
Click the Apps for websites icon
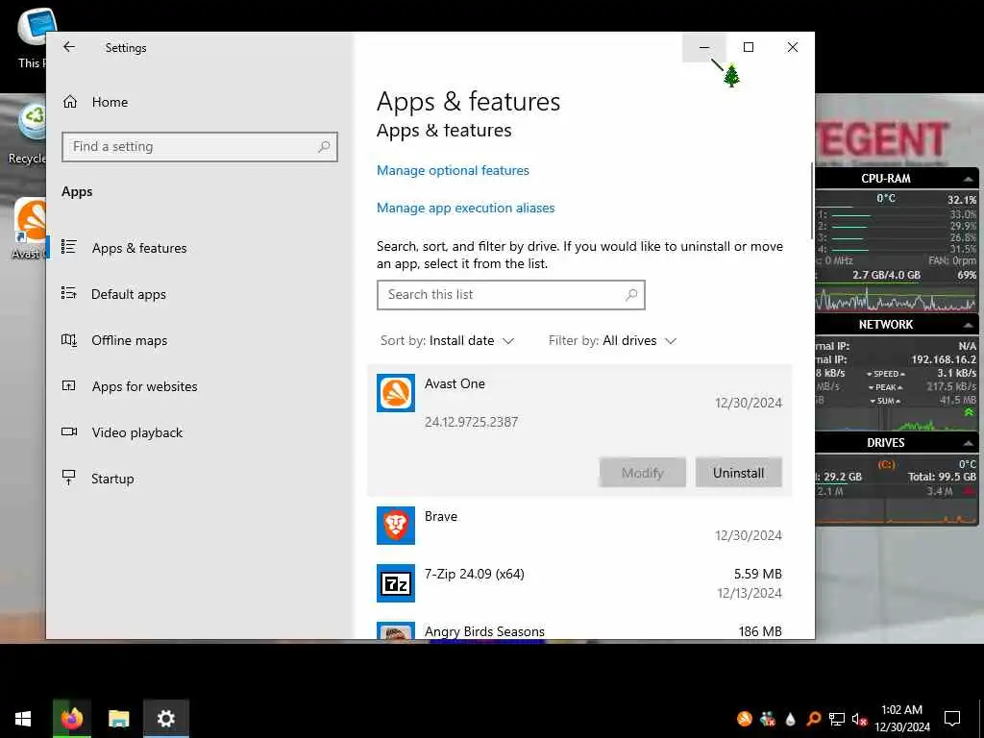click(x=69, y=385)
